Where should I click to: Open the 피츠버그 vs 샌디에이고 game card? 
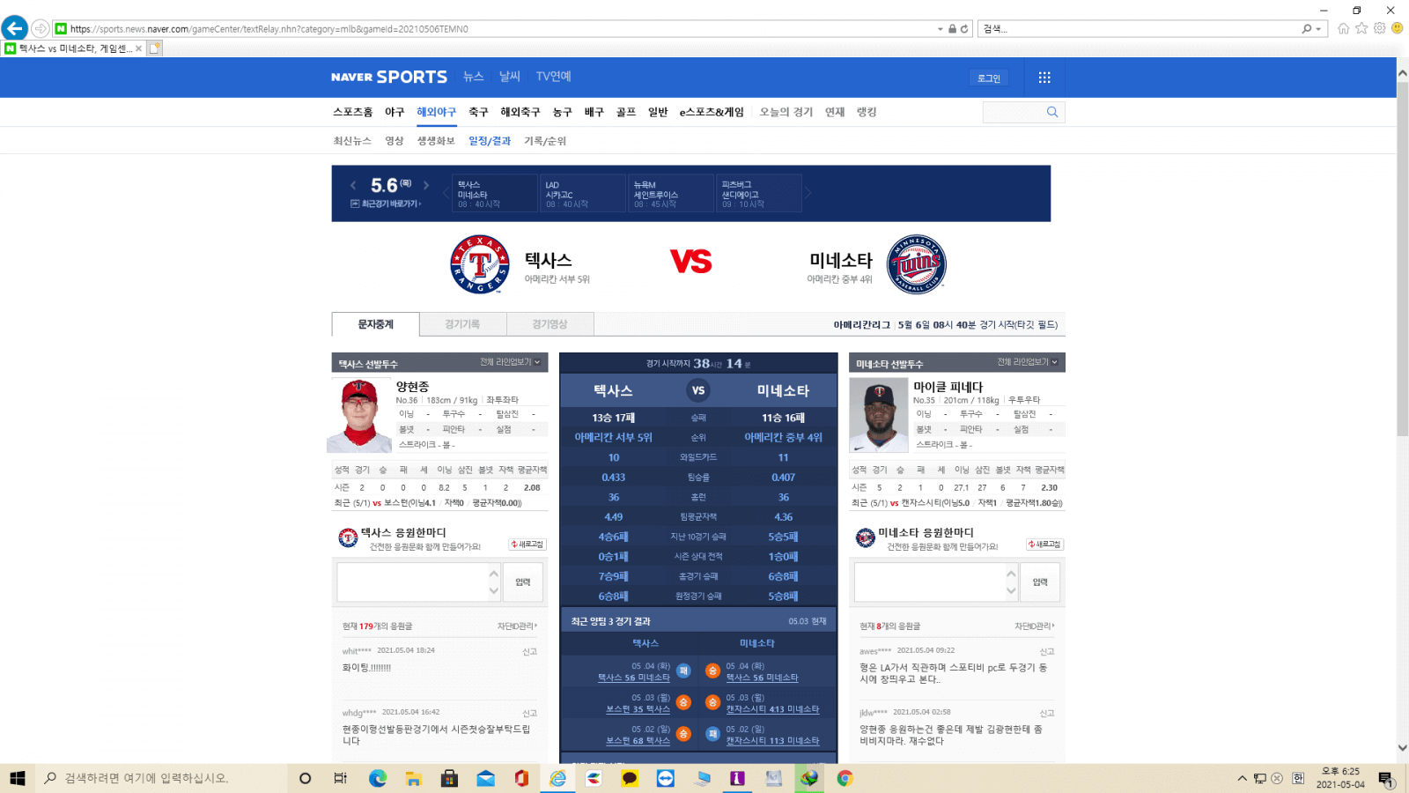click(759, 193)
